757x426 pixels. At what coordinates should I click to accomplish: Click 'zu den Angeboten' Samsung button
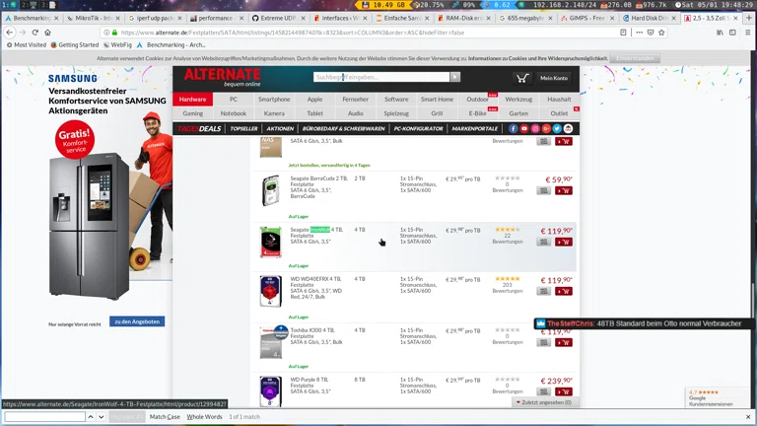137,321
